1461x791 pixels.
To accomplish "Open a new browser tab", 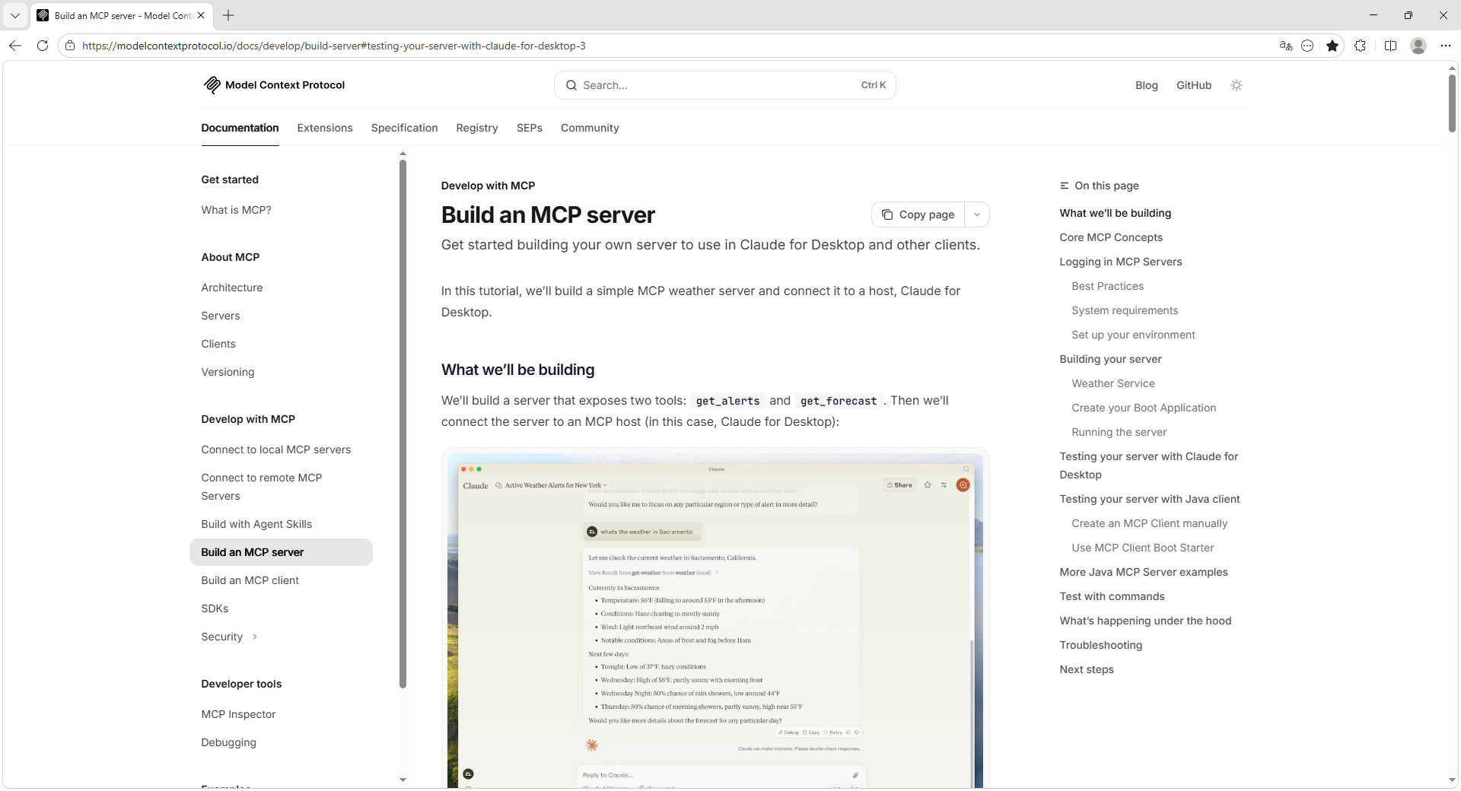I will pyautogui.click(x=228, y=15).
